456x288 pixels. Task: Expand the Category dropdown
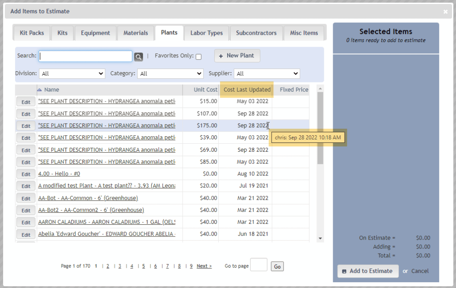click(x=170, y=73)
